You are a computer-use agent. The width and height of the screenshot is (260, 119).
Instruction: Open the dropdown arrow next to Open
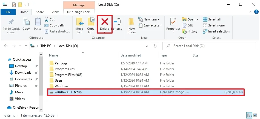point(197,19)
